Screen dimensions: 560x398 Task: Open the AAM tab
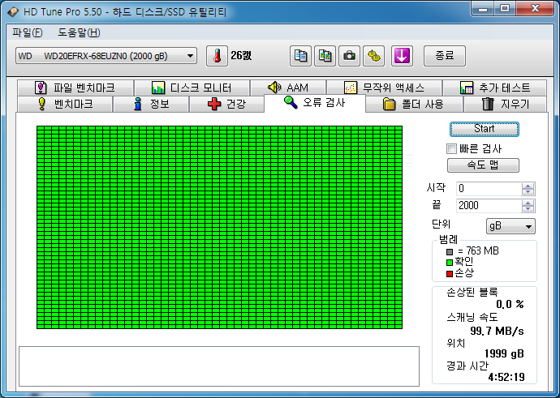288,88
